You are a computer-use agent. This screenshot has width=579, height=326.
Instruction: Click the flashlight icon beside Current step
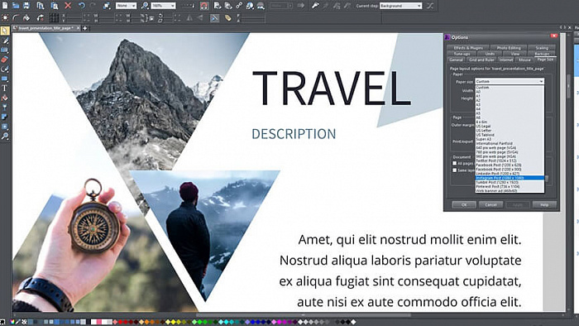coord(315,6)
